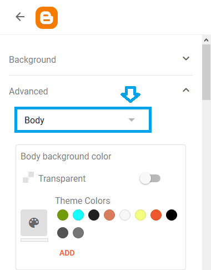211x270 pixels.
Task: Select the Background section heading
Action: pyautogui.click(x=32, y=60)
